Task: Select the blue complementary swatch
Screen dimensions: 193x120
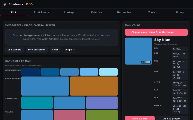Action: 45,86
